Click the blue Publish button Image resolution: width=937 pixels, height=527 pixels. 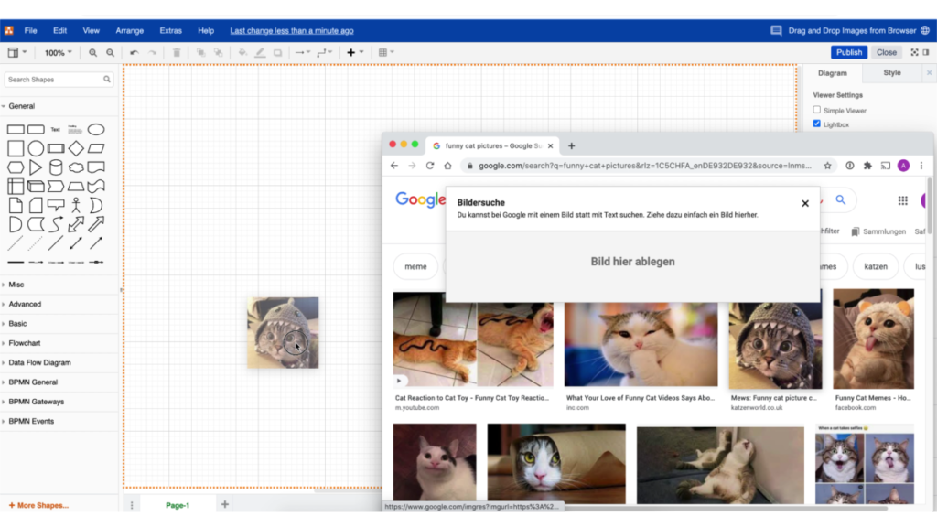pyautogui.click(x=848, y=52)
